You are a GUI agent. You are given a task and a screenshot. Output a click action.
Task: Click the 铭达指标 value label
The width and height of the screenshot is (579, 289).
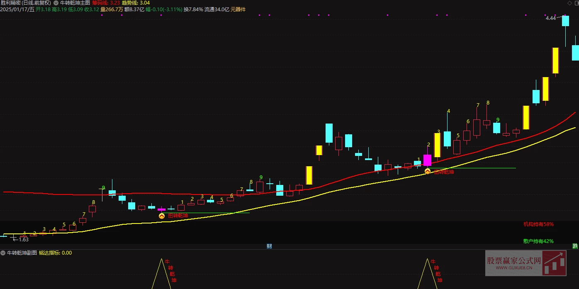click(55, 253)
